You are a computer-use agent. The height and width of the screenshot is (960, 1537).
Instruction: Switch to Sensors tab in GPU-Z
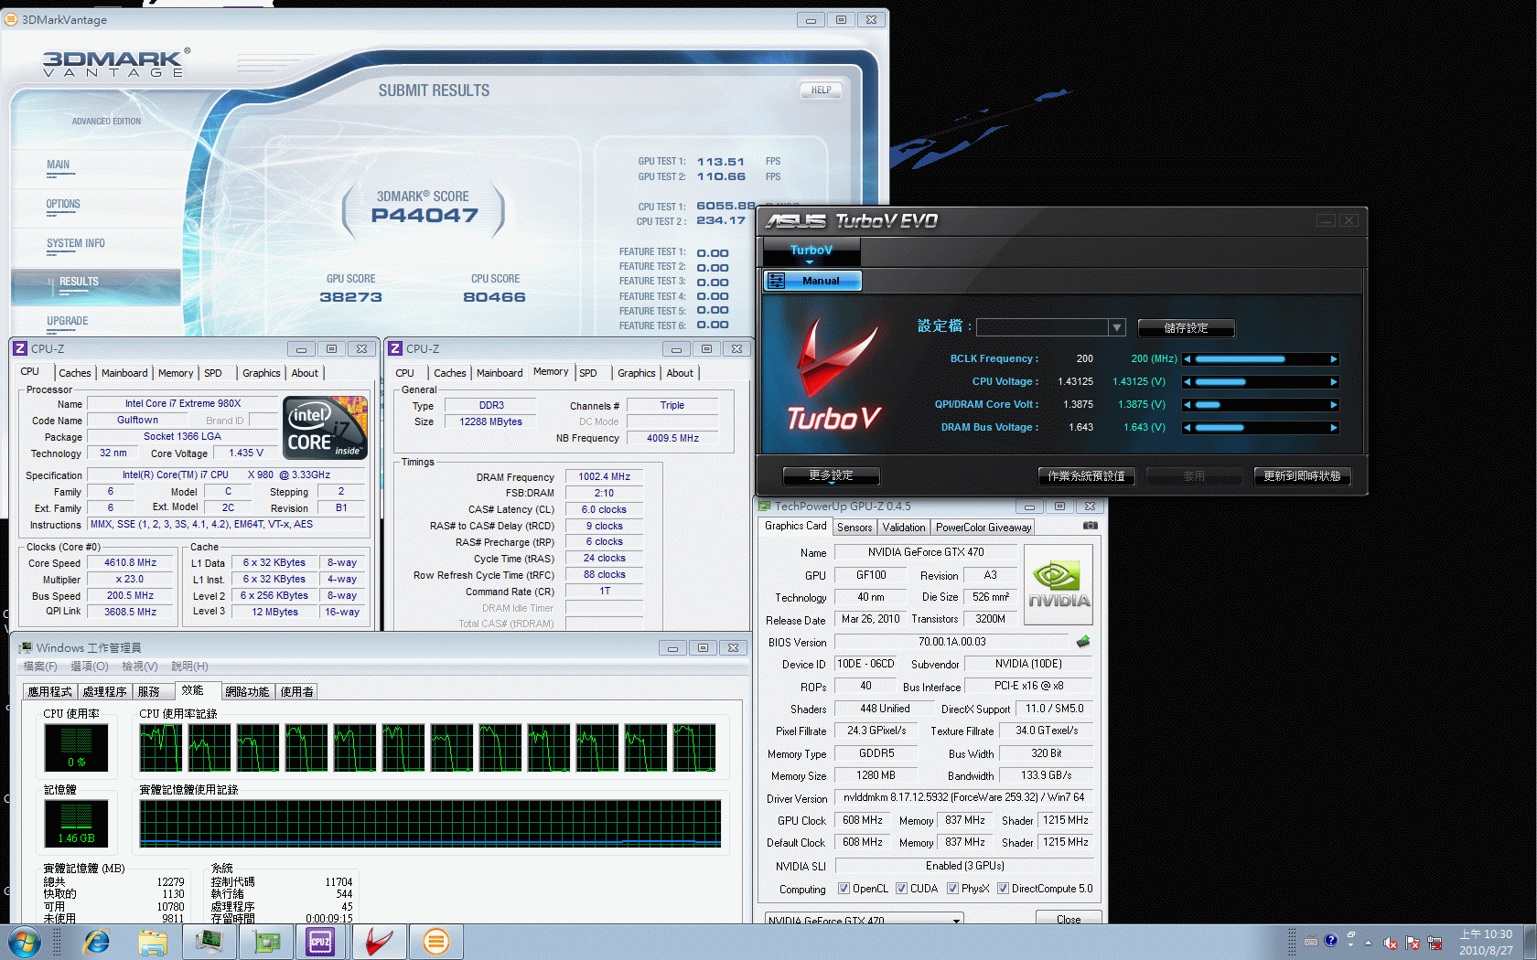(x=854, y=528)
